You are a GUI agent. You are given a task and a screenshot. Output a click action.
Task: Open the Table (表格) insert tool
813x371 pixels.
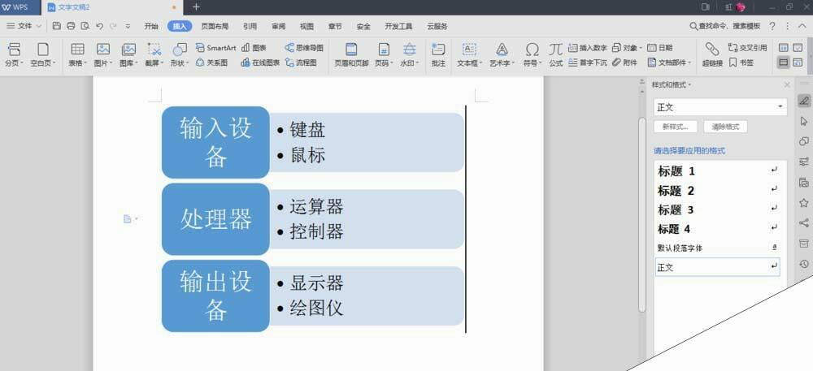[x=79, y=55]
